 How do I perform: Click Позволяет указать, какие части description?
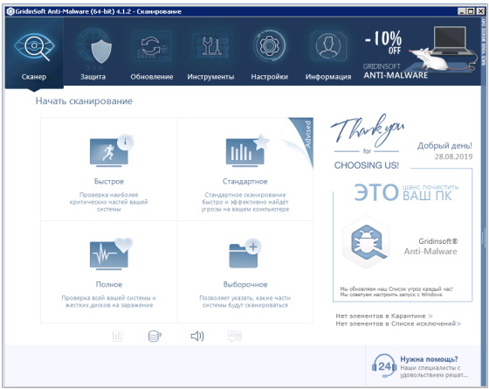(x=244, y=302)
